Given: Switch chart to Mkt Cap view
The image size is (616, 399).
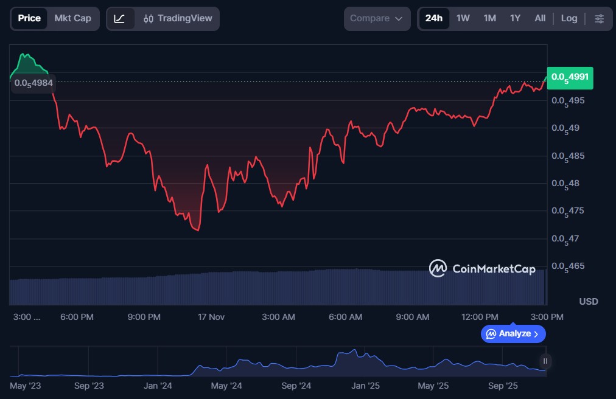Looking at the screenshot, I should 73,18.
